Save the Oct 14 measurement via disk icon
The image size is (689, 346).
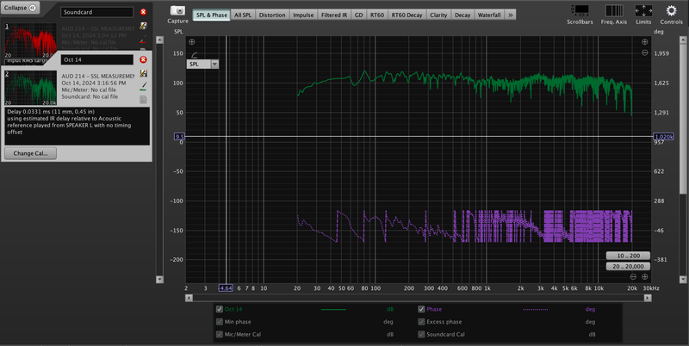[143, 73]
